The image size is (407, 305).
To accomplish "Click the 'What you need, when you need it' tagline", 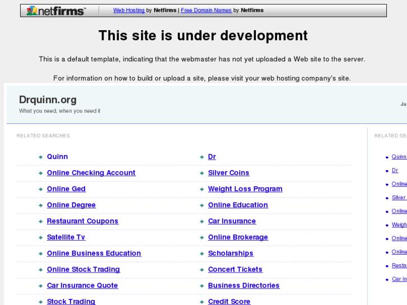I will coord(60,111).
